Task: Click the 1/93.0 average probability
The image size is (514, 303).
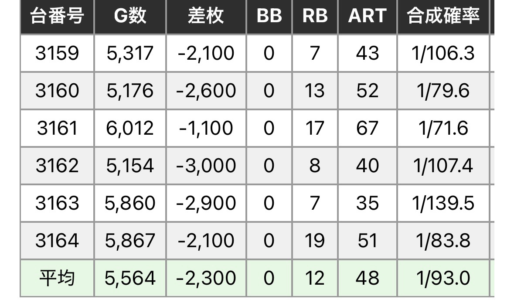Action: coord(443,278)
